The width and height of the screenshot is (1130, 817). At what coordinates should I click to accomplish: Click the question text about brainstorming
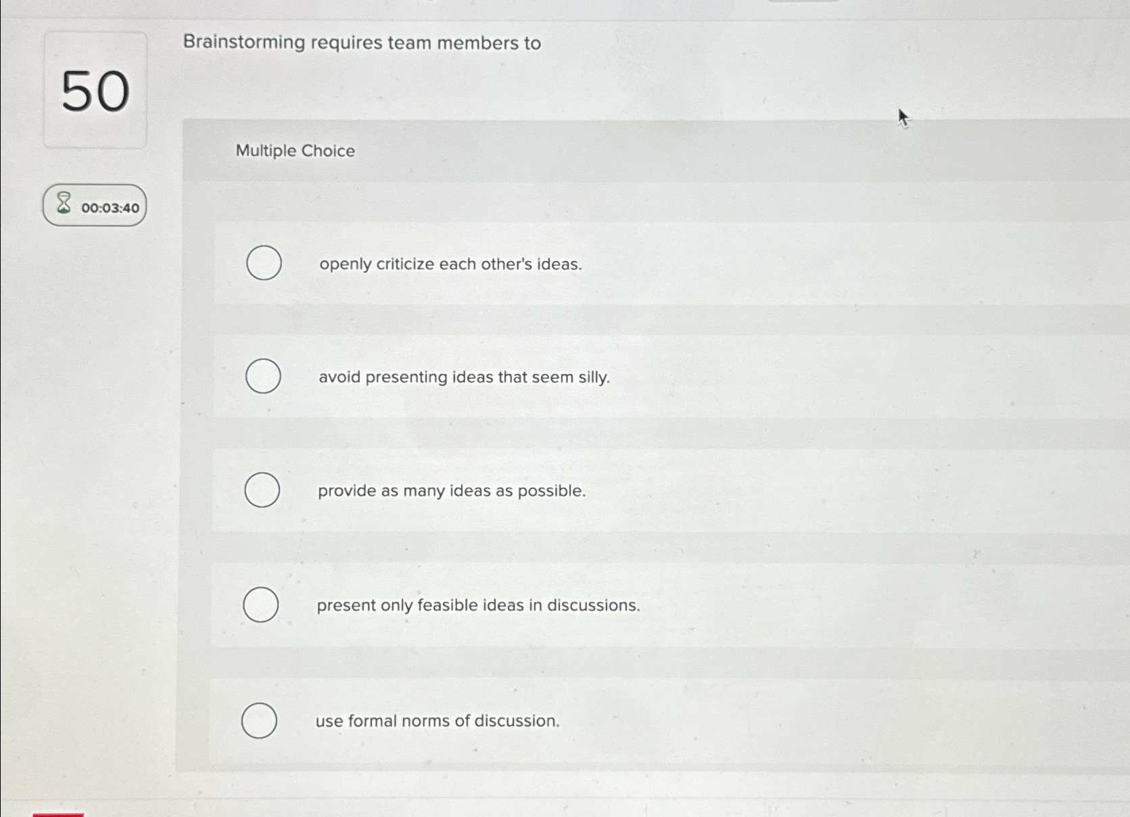click(x=362, y=43)
